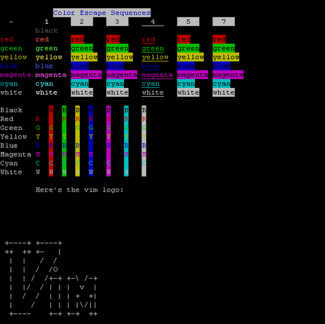Click the red 'R' on the white bar
Screen dimensions: 325x324
144,119
